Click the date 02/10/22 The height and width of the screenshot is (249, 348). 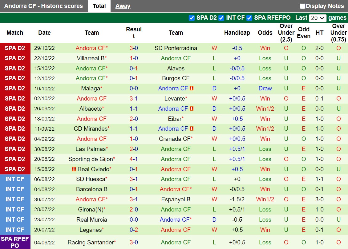pyautogui.click(x=44, y=98)
